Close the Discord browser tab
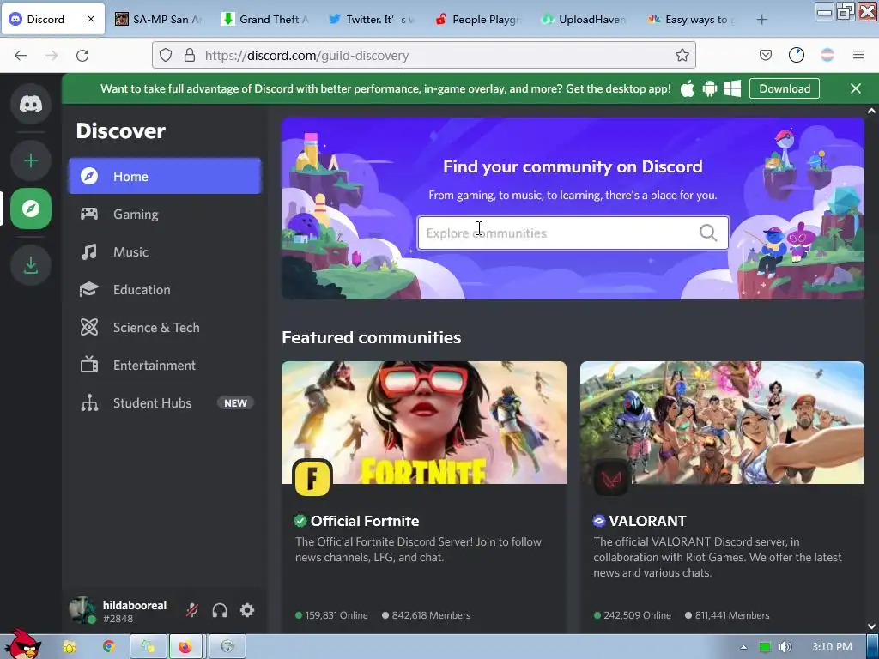 [x=91, y=19]
